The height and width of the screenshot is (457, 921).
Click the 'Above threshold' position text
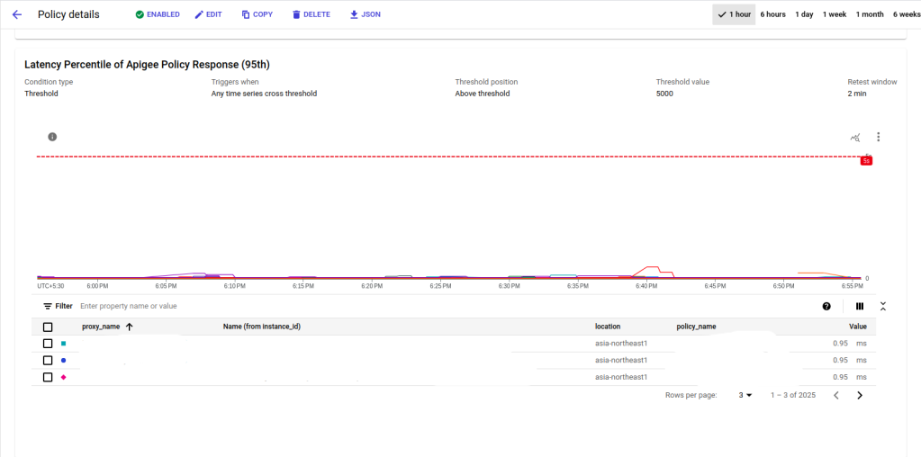pyautogui.click(x=483, y=94)
